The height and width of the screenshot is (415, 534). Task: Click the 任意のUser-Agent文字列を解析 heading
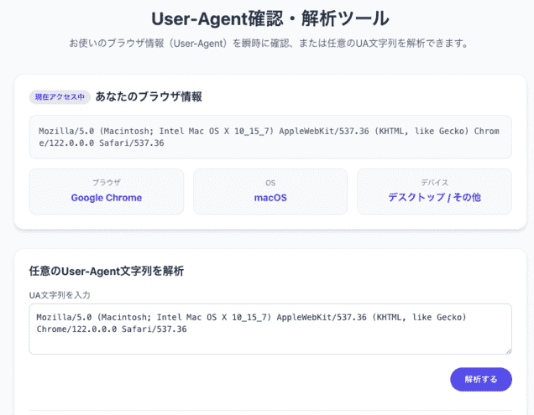pos(107,271)
